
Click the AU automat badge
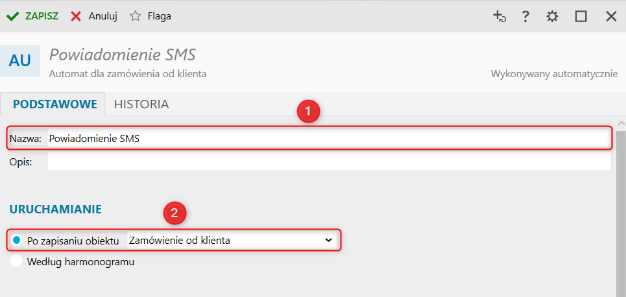click(20, 61)
